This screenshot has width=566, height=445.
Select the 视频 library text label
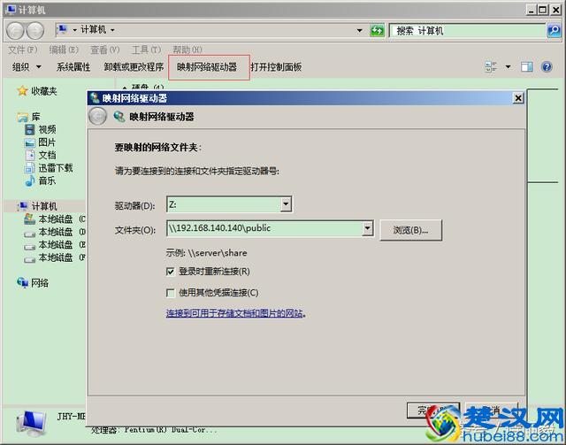(47, 129)
